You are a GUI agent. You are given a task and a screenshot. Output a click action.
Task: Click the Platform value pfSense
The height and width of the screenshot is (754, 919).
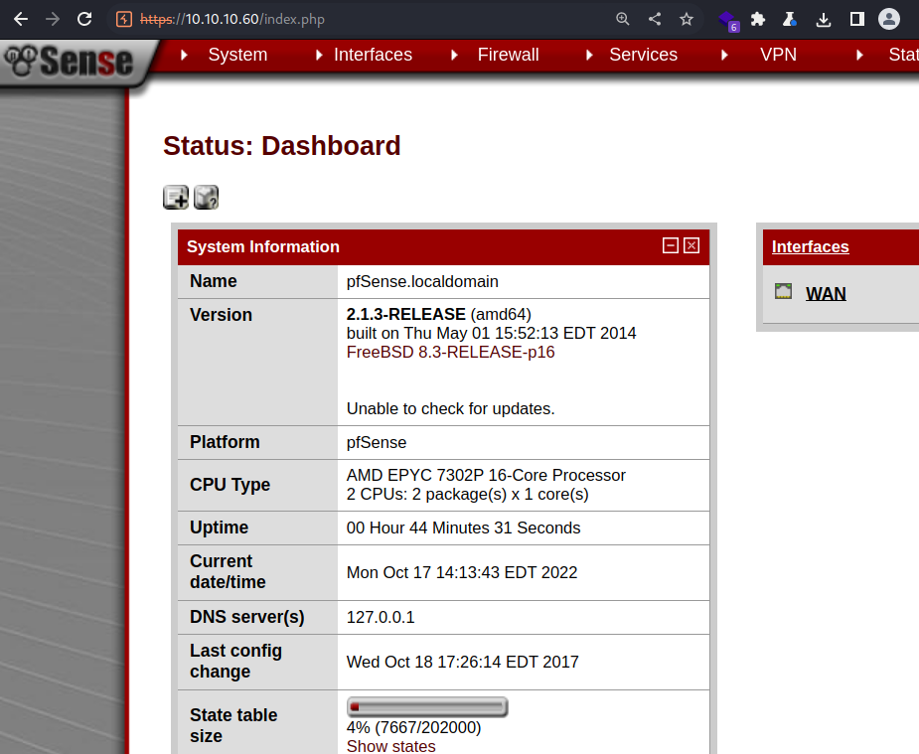pos(377,442)
